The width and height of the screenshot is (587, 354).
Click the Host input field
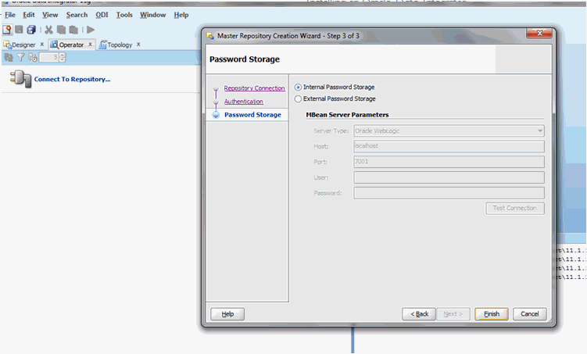[x=449, y=146]
